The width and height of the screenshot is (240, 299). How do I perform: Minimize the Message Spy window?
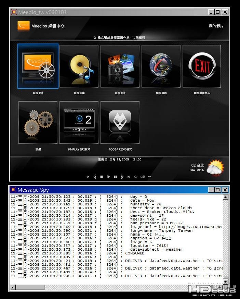[x=211, y=190]
